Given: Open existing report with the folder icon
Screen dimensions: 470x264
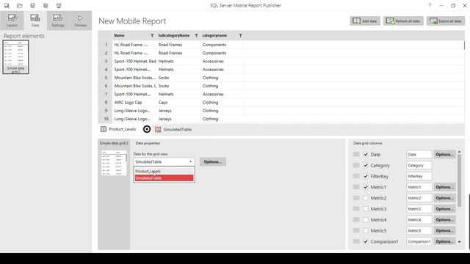Looking at the screenshot, I should pyautogui.click(x=20, y=5).
